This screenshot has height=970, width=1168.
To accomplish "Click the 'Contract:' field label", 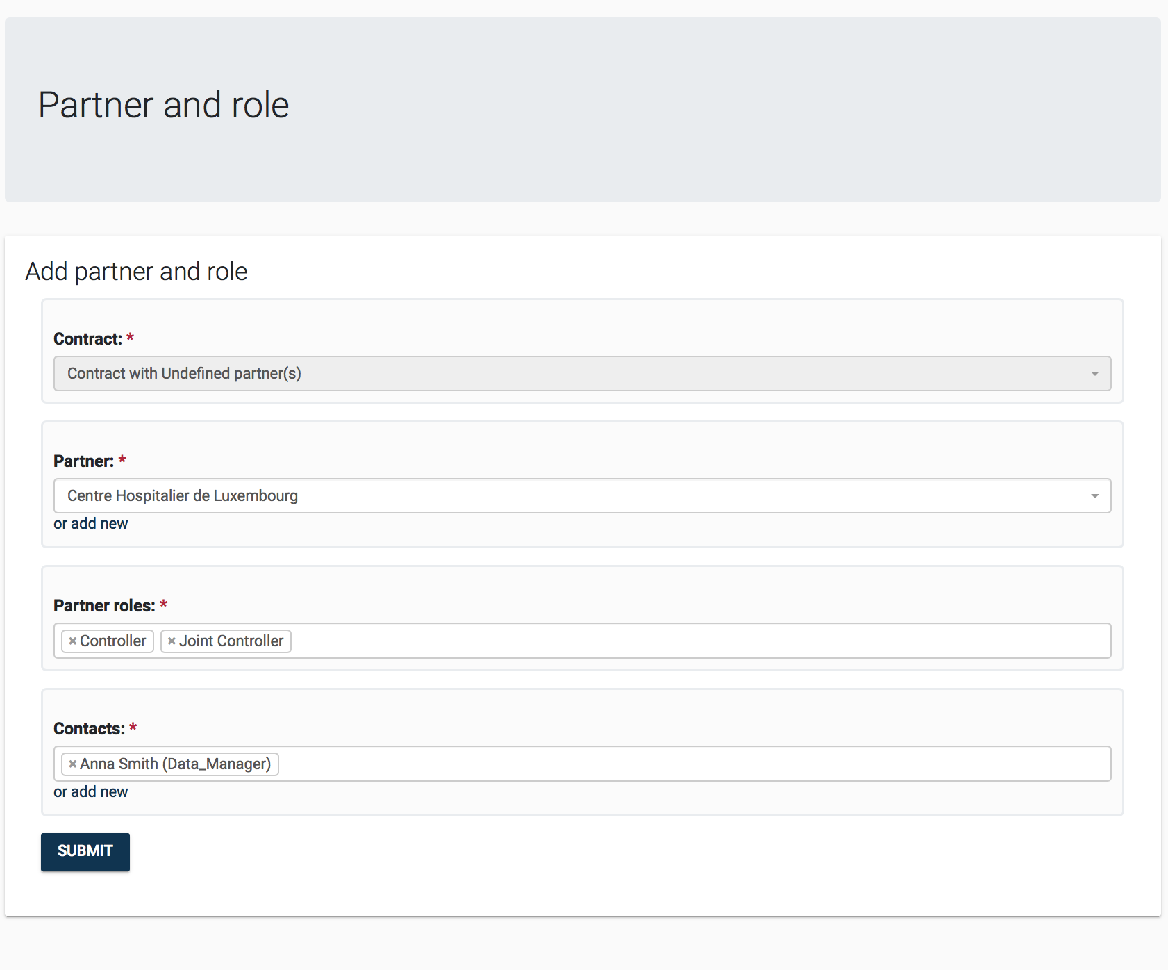I will (x=87, y=339).
